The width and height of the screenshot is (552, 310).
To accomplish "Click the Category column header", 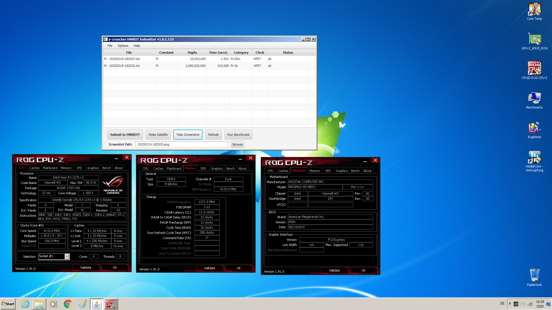I will pyautogui.click(x=241, y=53).
